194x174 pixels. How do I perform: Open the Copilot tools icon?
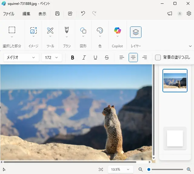(x=117, y=30)
